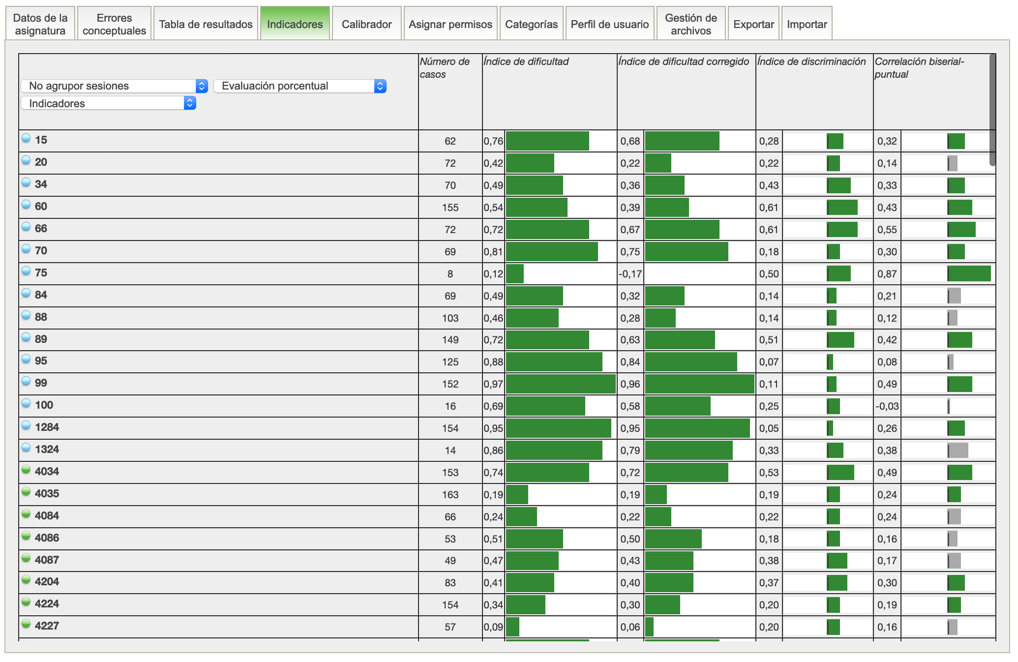Click the green circle icon beside item 4086
This screenshot has width=1018, height=662.
pyautogui.click(x=26, y=536)
